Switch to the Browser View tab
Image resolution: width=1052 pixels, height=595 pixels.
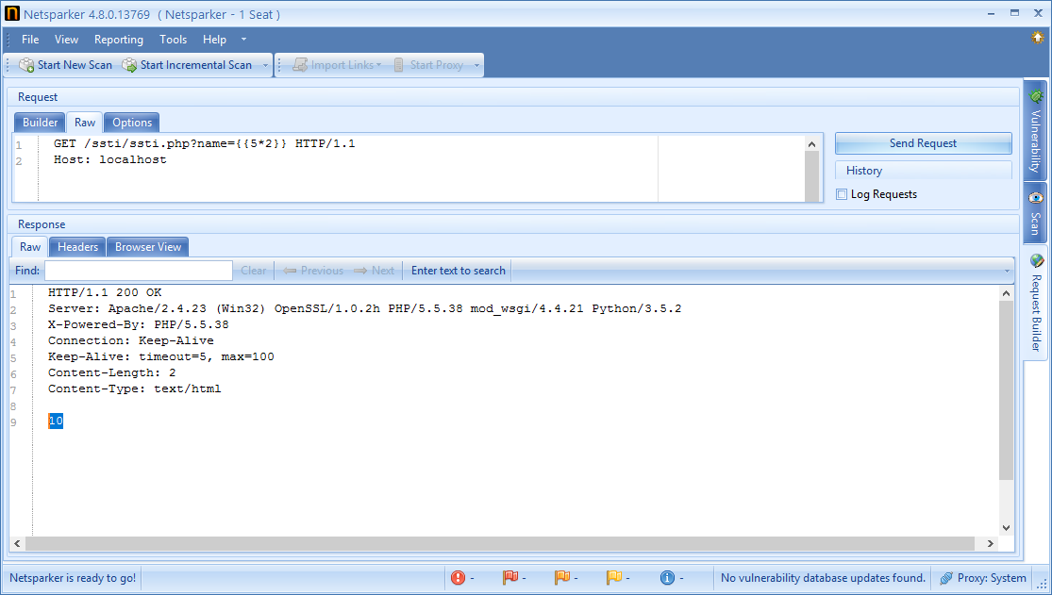pos(147,246)
